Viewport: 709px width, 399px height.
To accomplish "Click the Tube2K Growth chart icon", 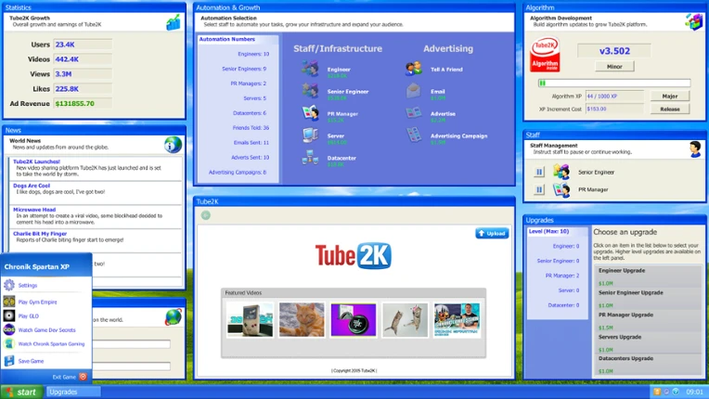I will click(174, 22).
